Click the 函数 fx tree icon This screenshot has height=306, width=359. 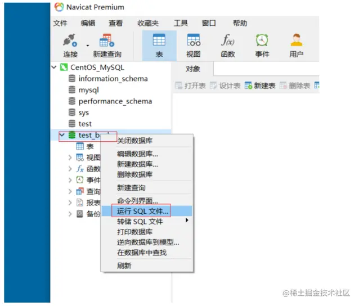(x=80, y=169)
